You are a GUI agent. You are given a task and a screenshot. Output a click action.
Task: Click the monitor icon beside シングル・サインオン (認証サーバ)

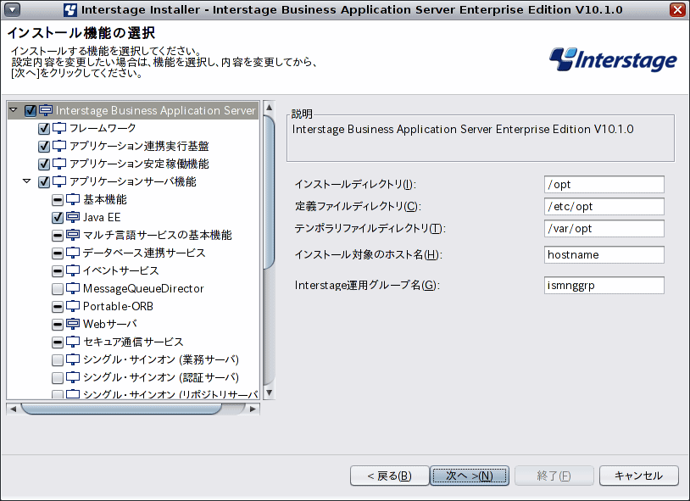click(x=73, y=377)
